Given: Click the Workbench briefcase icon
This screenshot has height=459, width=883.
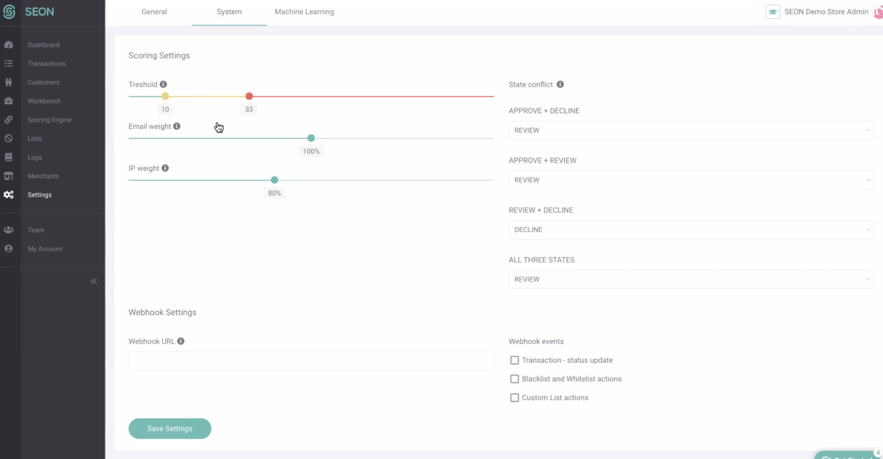Looking at the screenshot, I should 9,101.
